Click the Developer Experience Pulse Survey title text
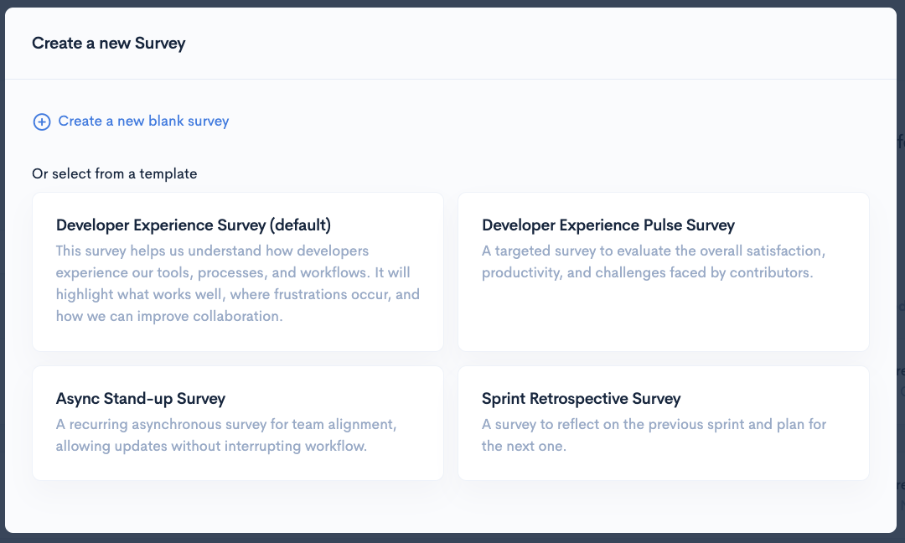 pyautogui.click(x=608, y=225)
